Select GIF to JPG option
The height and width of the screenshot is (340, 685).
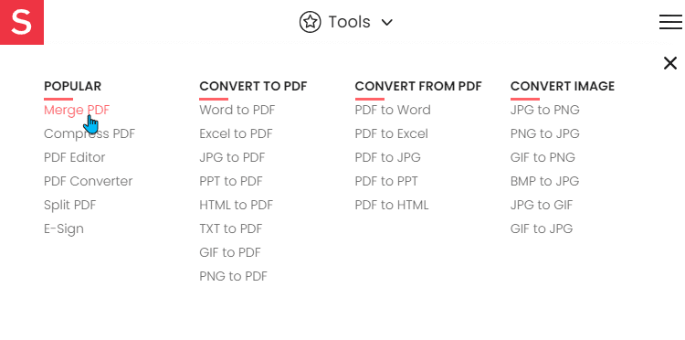point(542,228)
